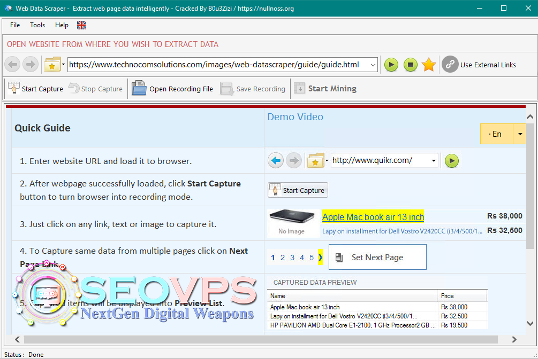Click Stop Capture in toolbar
538x359 pixels.
[95, 89]
